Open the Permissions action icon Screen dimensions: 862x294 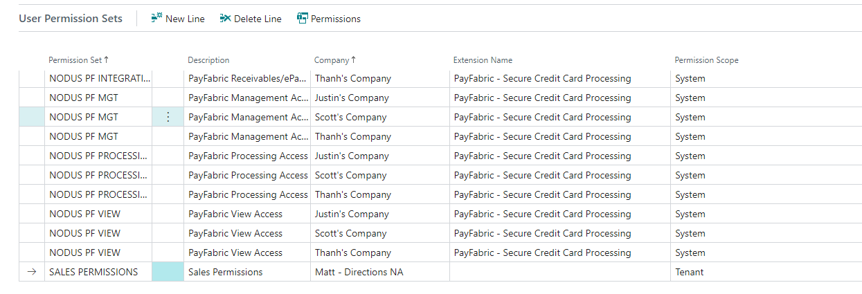coord(303,19)
